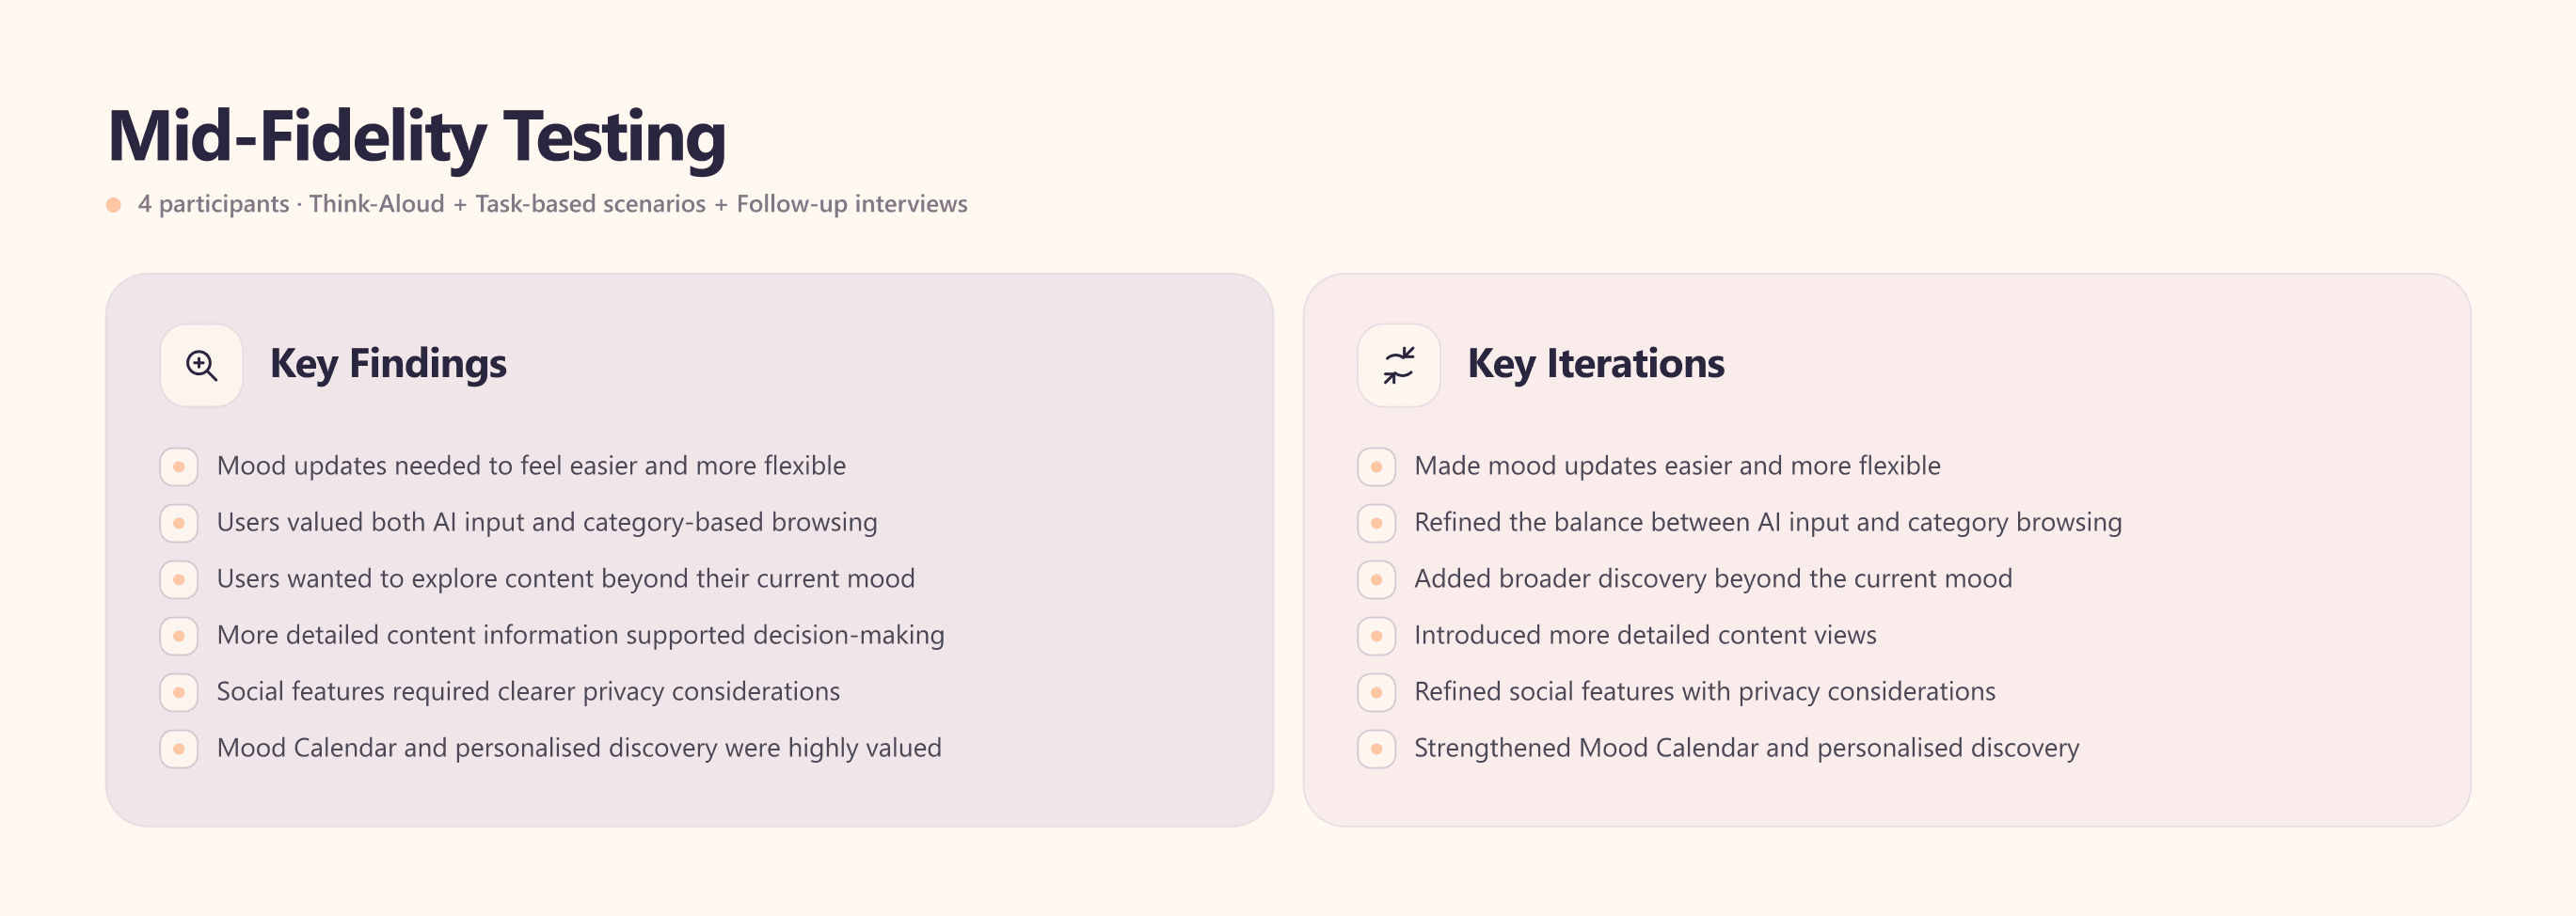Click the participants and methods subtitle text
The width and height of the screenshot is (2576, 916).
click(x=552, y=204)
